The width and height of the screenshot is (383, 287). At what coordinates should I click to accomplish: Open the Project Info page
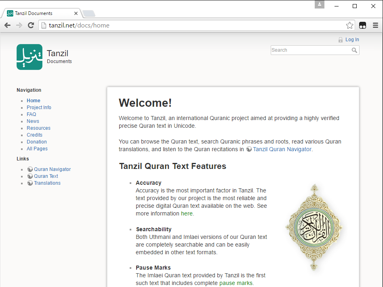(x=39, y=107)
